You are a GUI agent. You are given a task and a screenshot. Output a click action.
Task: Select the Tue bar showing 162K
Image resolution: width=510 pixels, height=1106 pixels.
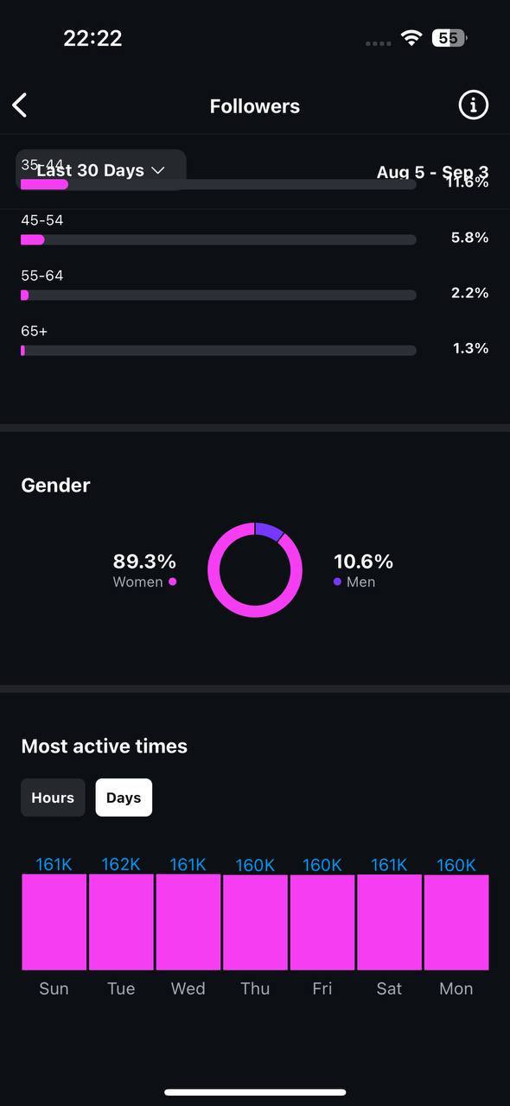121,922
